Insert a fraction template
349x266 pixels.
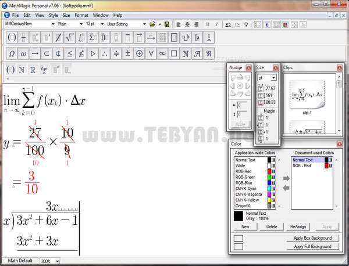pos(23,37)
